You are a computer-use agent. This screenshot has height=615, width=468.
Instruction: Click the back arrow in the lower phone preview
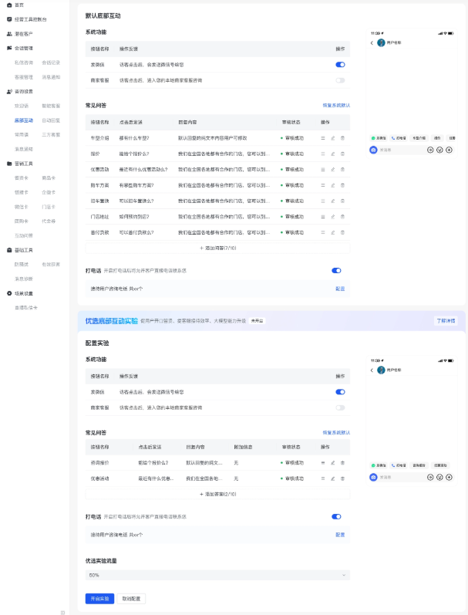[372, 370]
